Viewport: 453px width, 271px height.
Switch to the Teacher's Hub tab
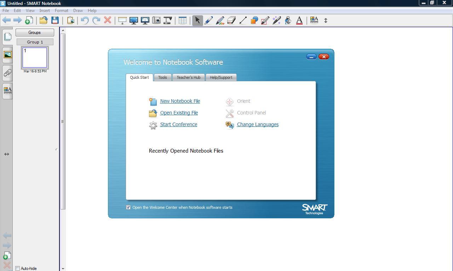pos(189,77)
